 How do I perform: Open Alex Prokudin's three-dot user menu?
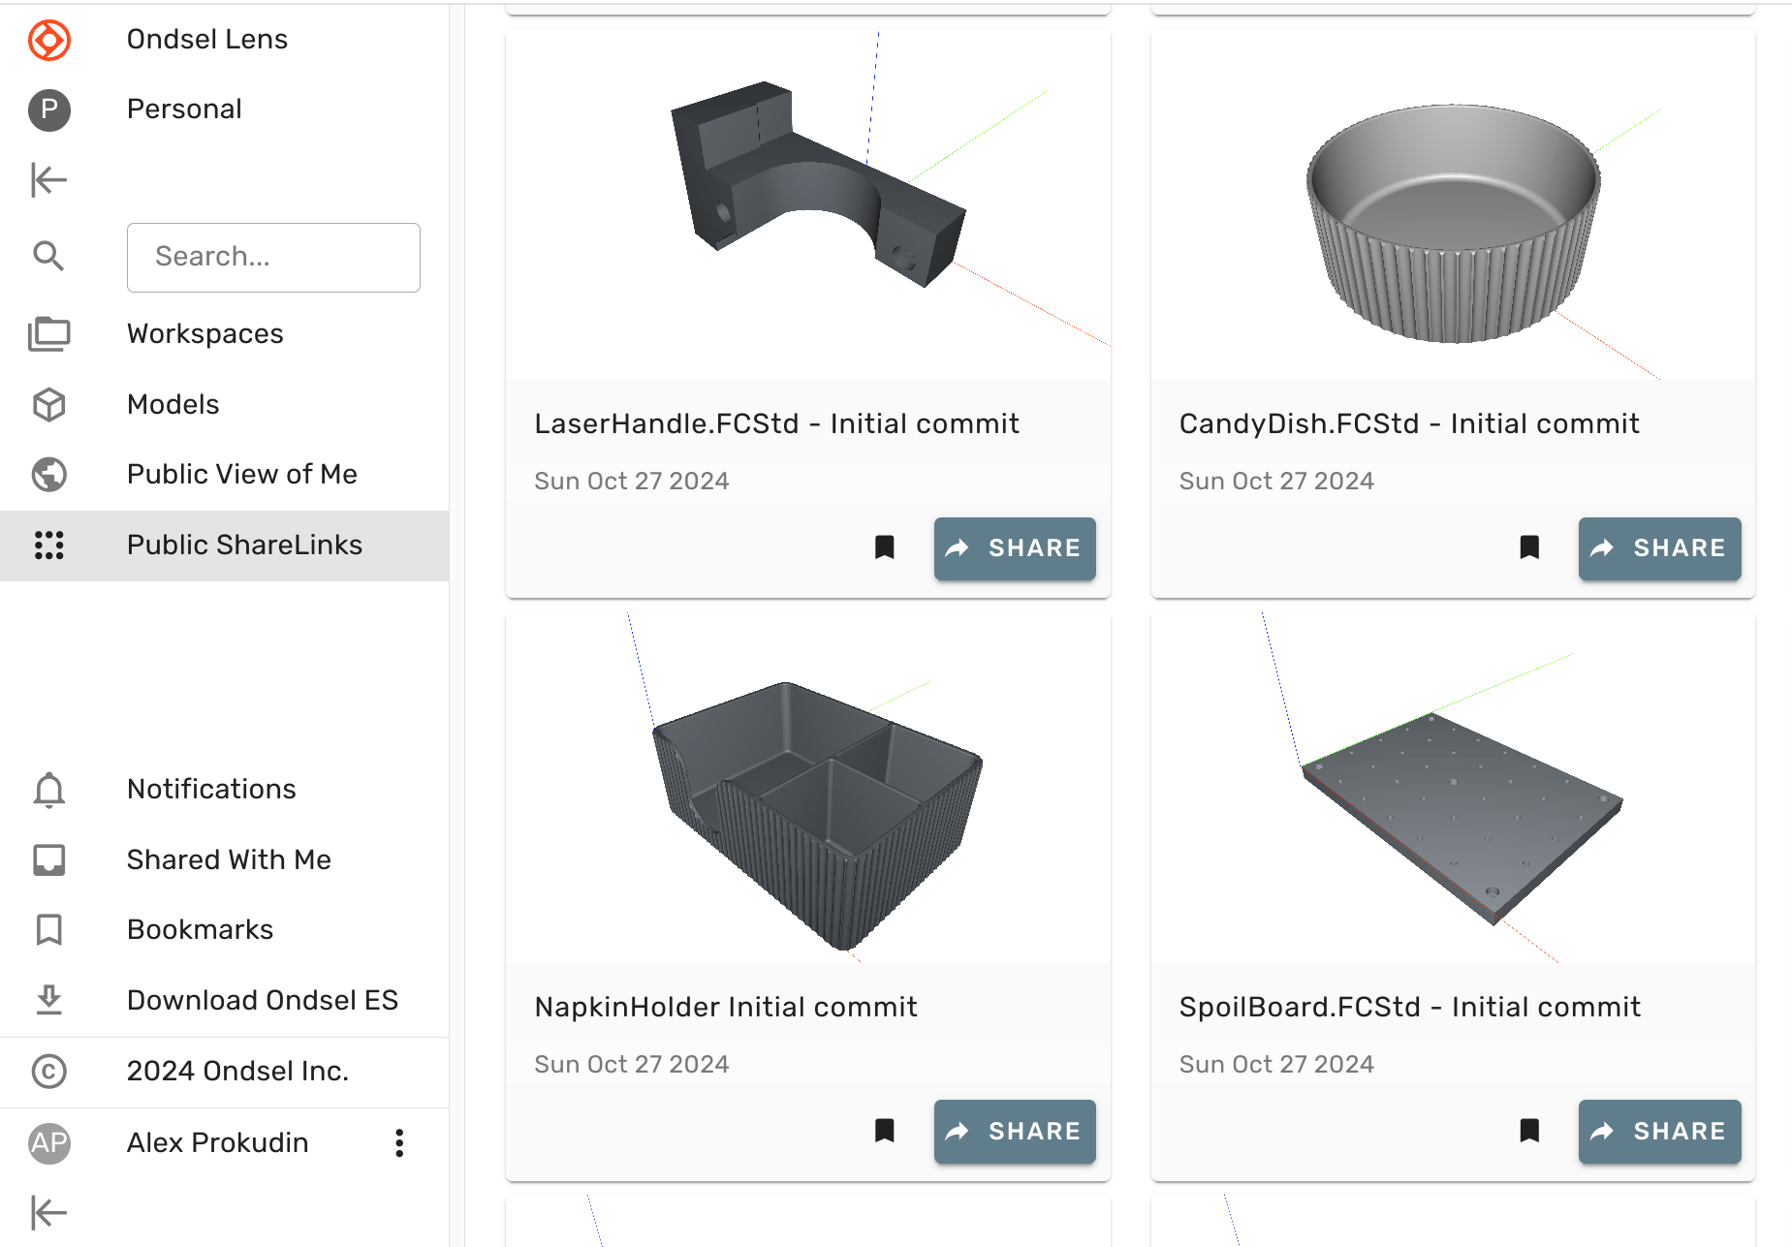pos(399,1143)
